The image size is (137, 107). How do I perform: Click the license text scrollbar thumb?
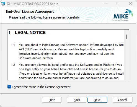tap(126, 37)
